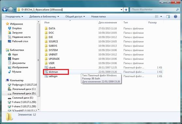Select the USER folder icon
This screenshot has height=124, width=182.
46,63
